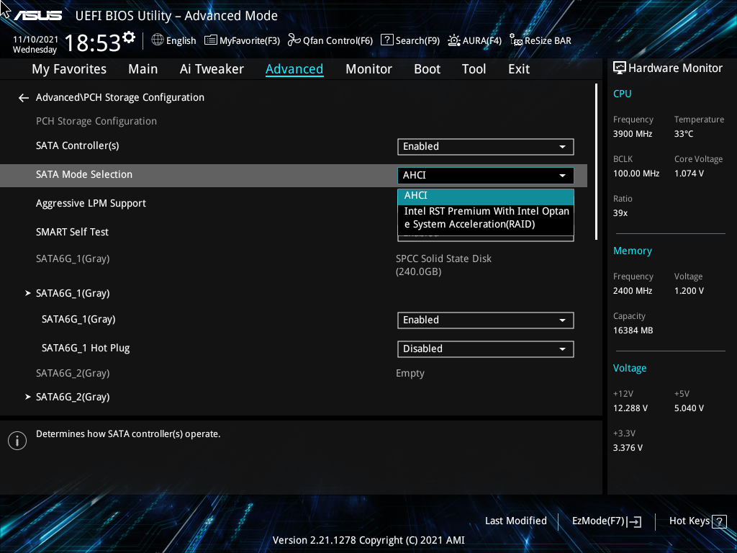The width and height of the screenshot is (737, 553).
Task: Select the Advanced tab
Action: (294, 69)
